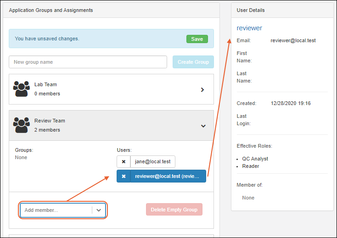This screenshot has width=337, height=238.
Task: Select the reviewer@local.test user entry
Action: [168, 177]
